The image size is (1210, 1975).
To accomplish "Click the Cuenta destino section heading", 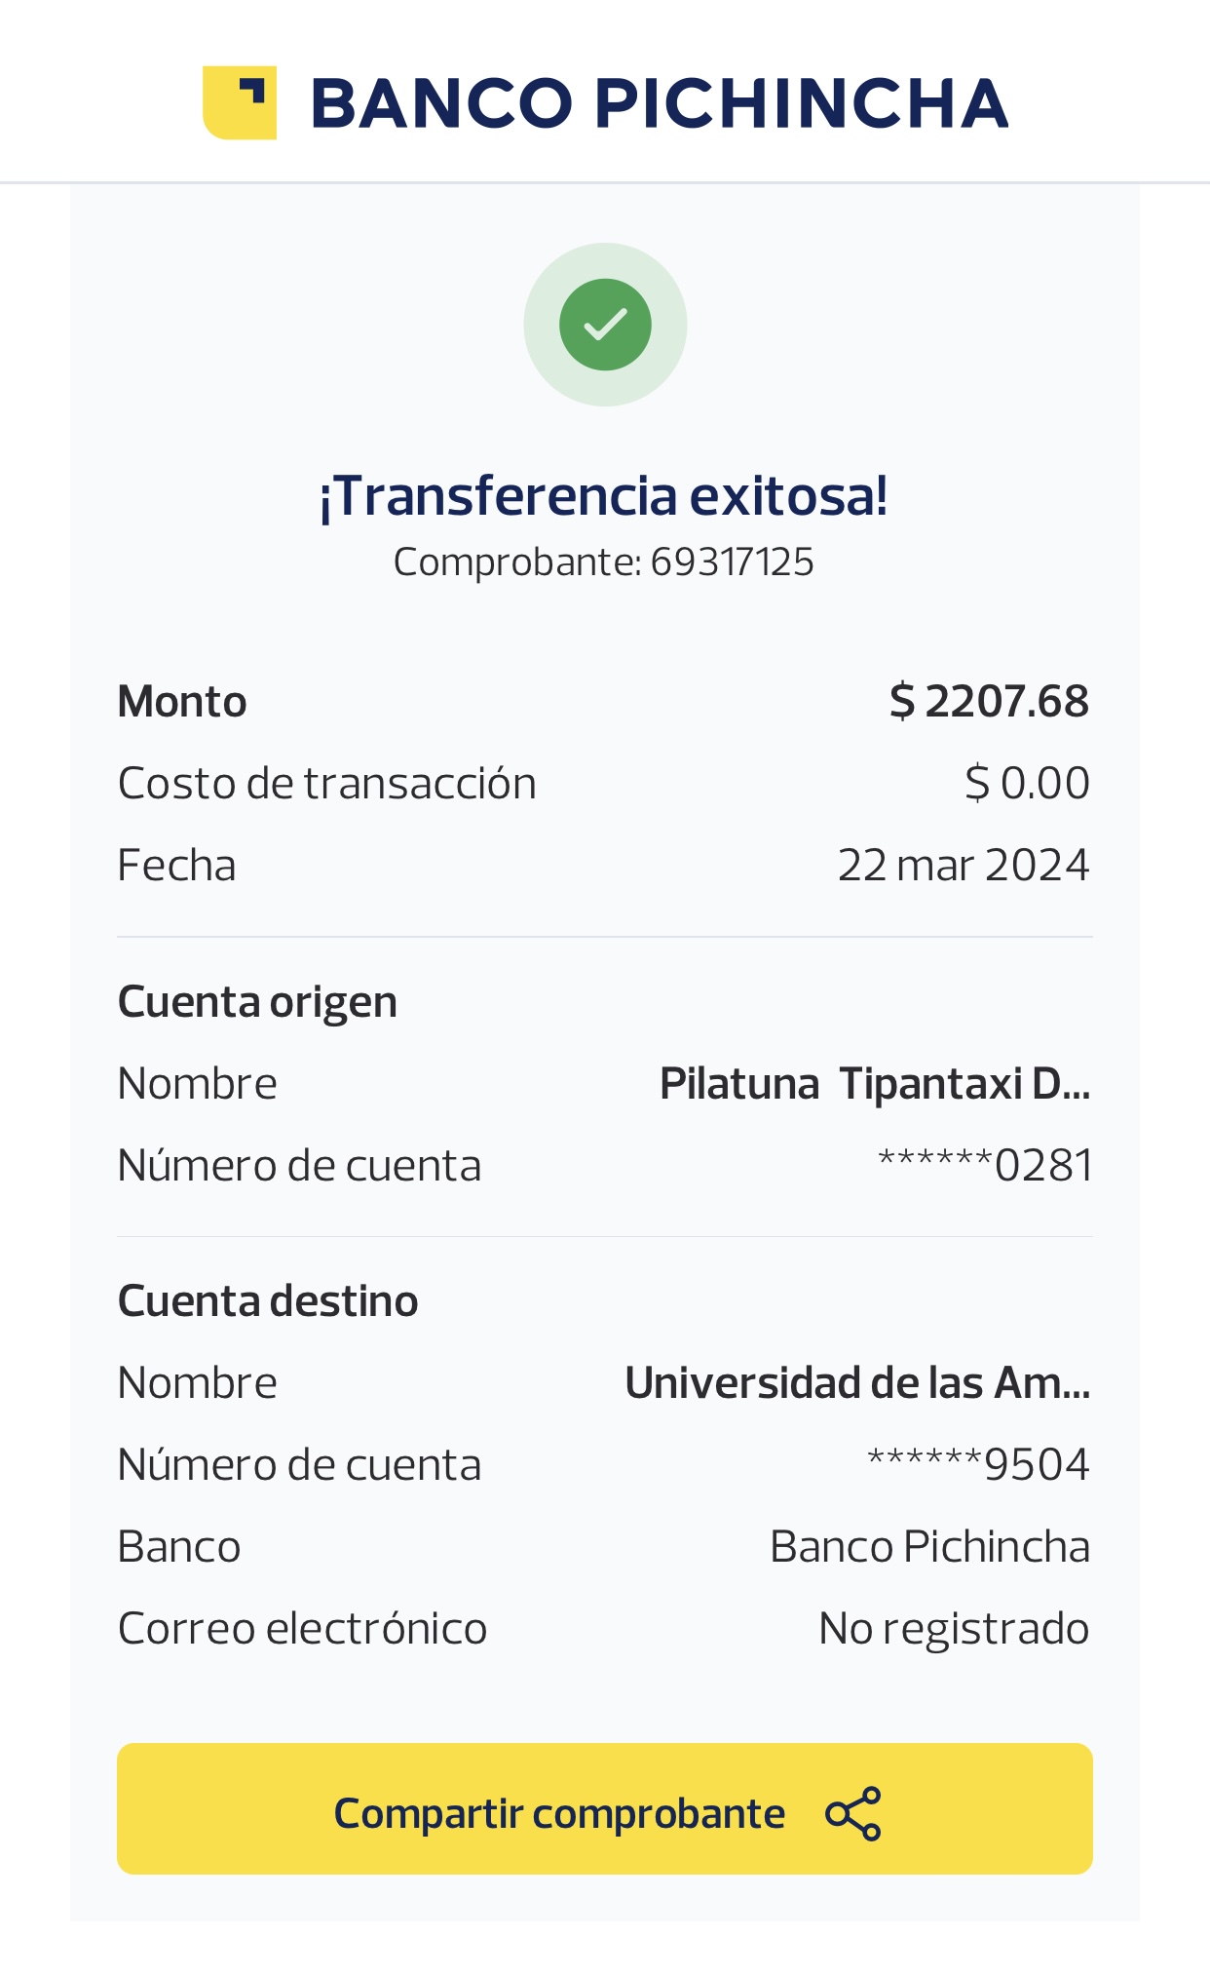I will point(268,1301).
